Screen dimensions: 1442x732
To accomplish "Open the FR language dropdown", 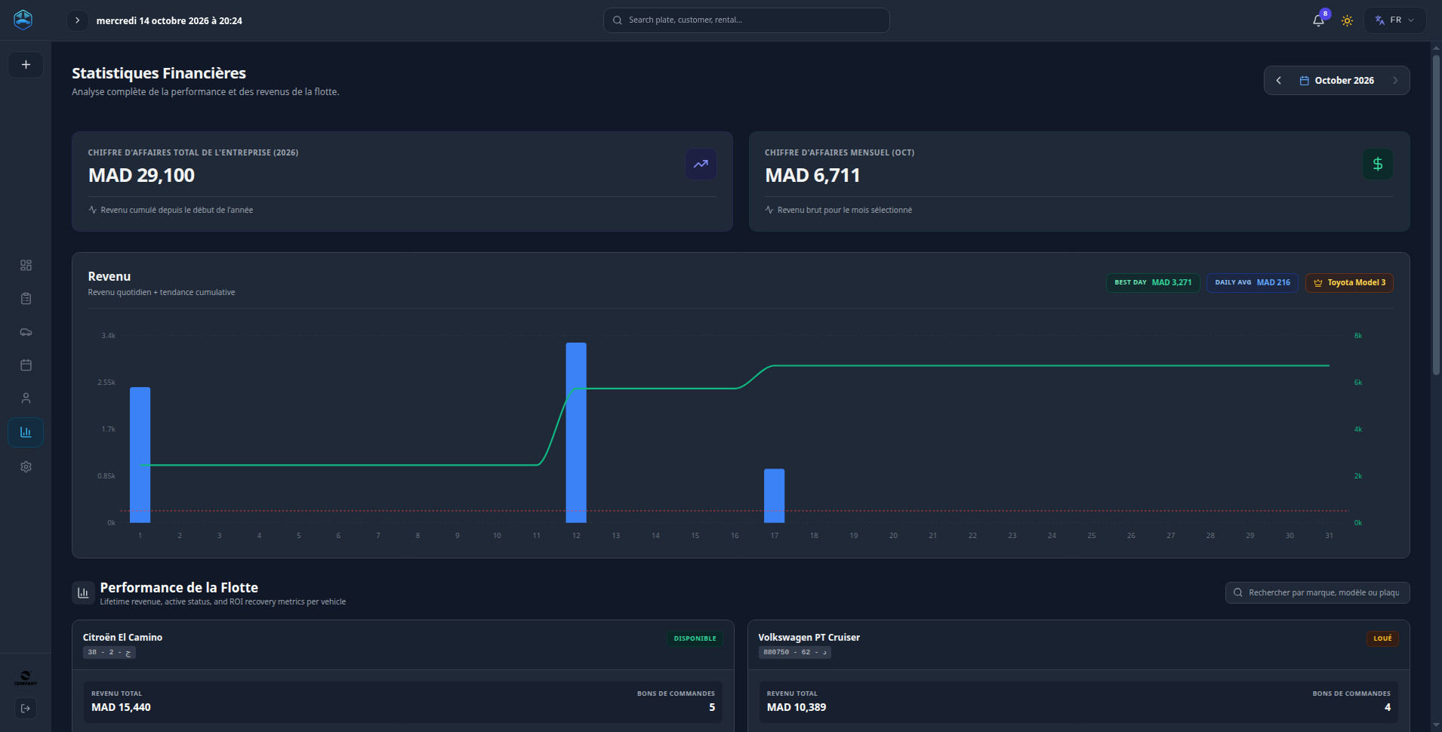I will point(1394,20).
